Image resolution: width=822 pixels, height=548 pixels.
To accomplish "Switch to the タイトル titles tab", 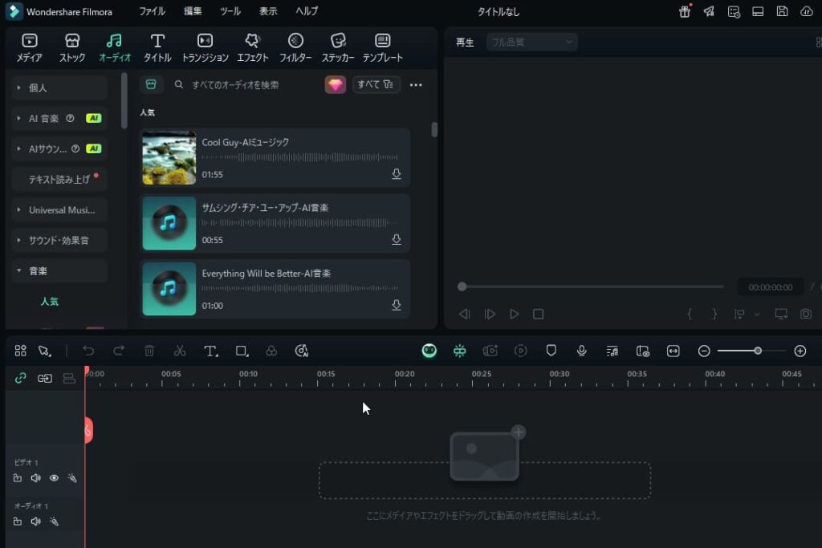I will pos(157,47).
